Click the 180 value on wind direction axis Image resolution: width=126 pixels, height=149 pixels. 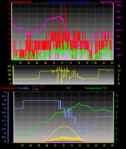(9, 75)
